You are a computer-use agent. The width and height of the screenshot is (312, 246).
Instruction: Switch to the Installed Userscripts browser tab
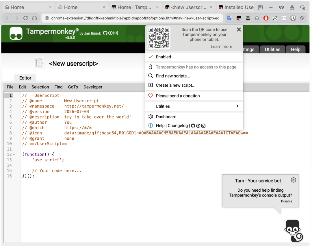click(x=236, y=7)
